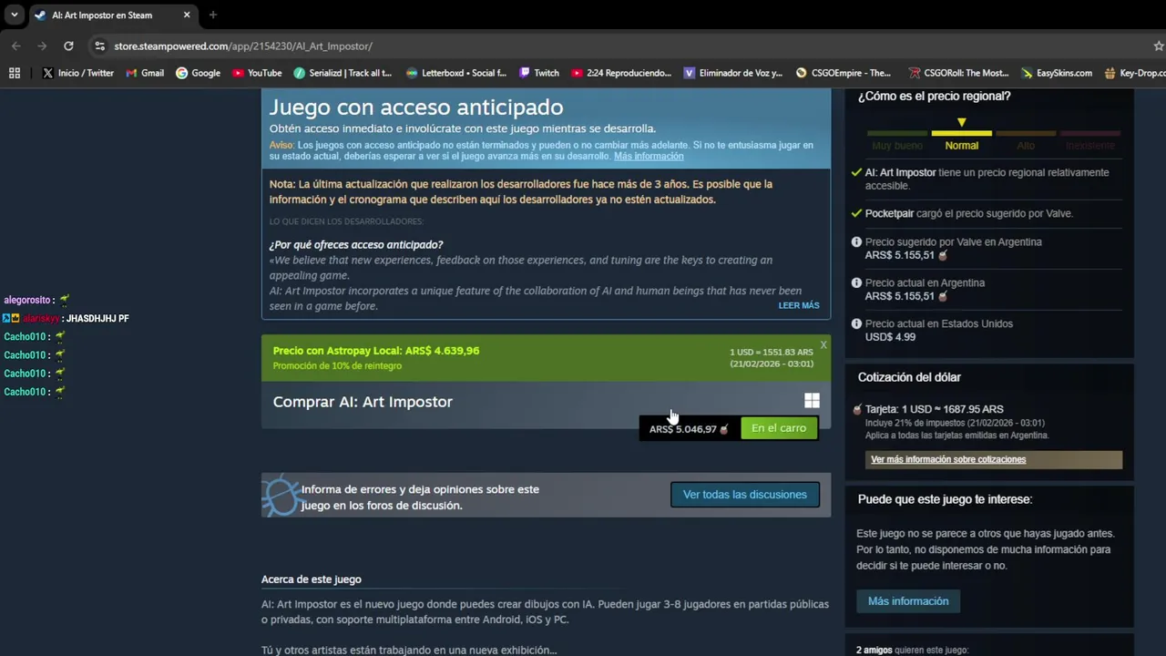Viewport: 1166px width, 656px height.
Task: Click the discussions bug report icon
Action: click(281, 496)
